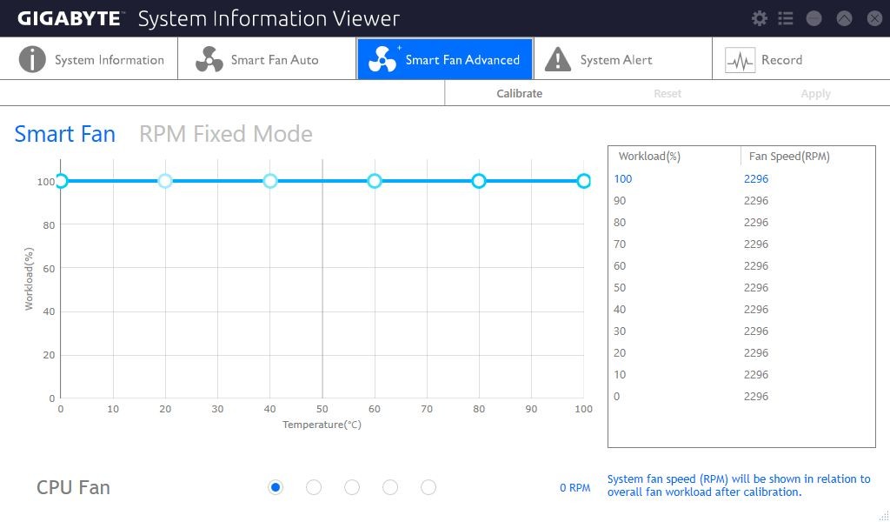This screenshot has width=890, height=522.
Task: Select the workload 100 row
Action: (741, 179)
